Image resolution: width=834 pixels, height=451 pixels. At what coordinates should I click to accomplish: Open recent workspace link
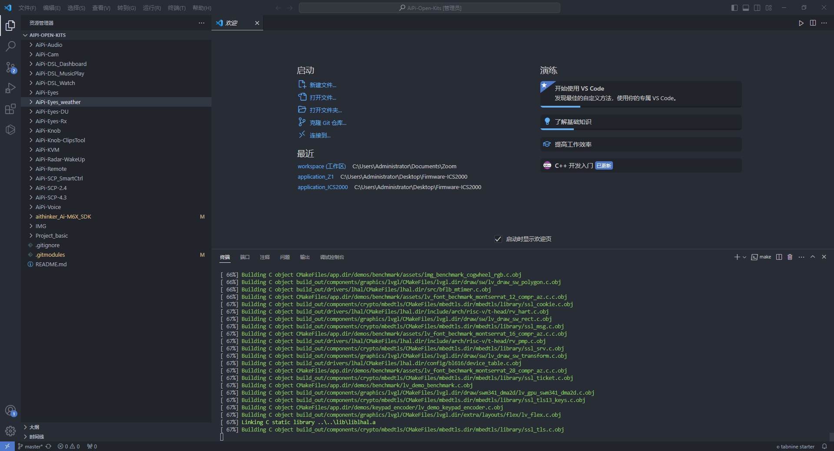(321, 166)
